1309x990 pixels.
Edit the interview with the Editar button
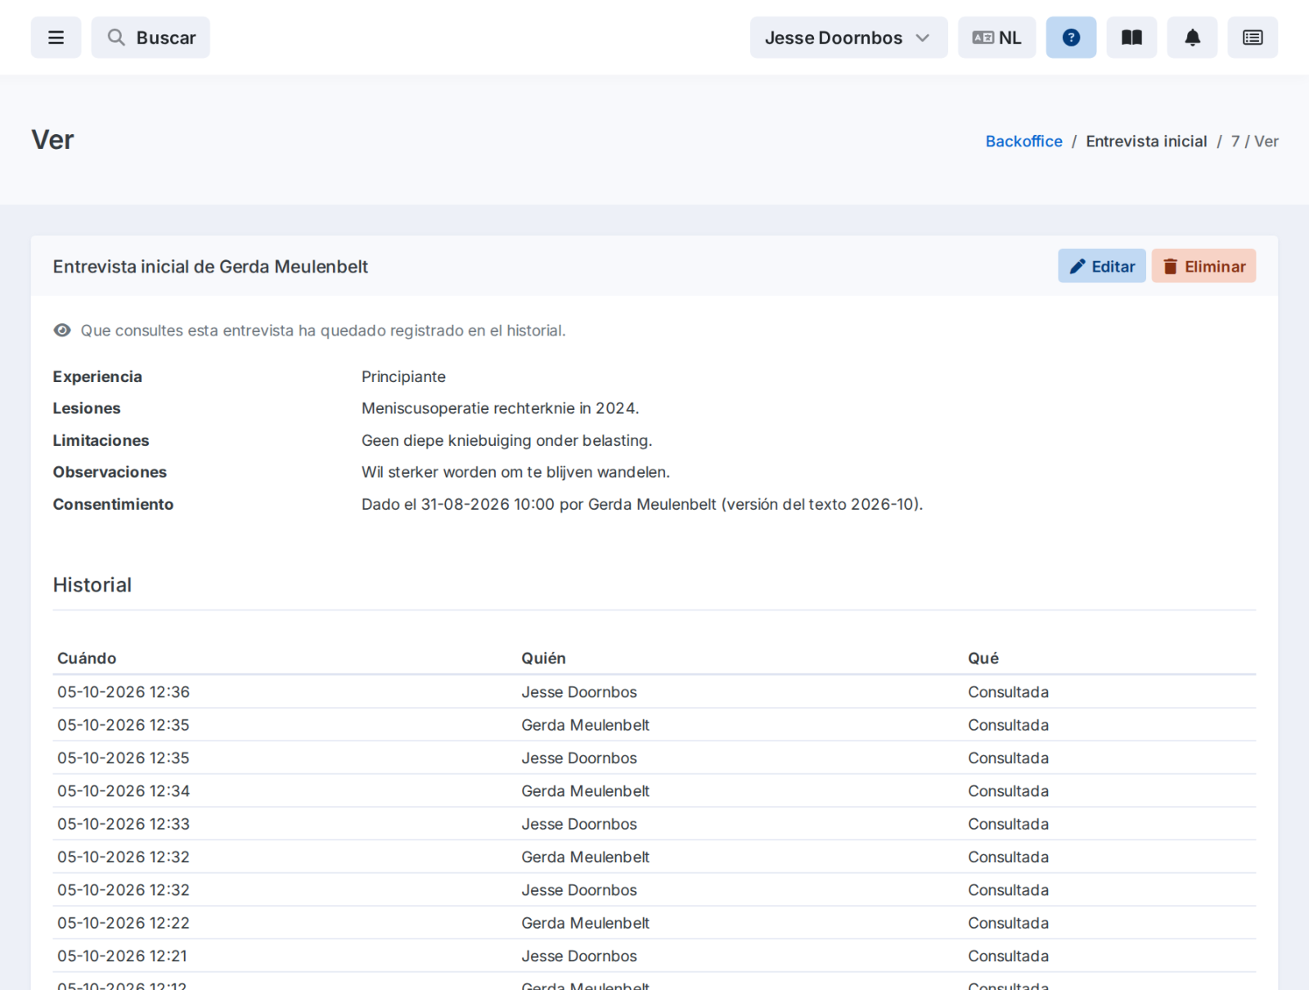pyautogui.click(x=1102, y=266)
